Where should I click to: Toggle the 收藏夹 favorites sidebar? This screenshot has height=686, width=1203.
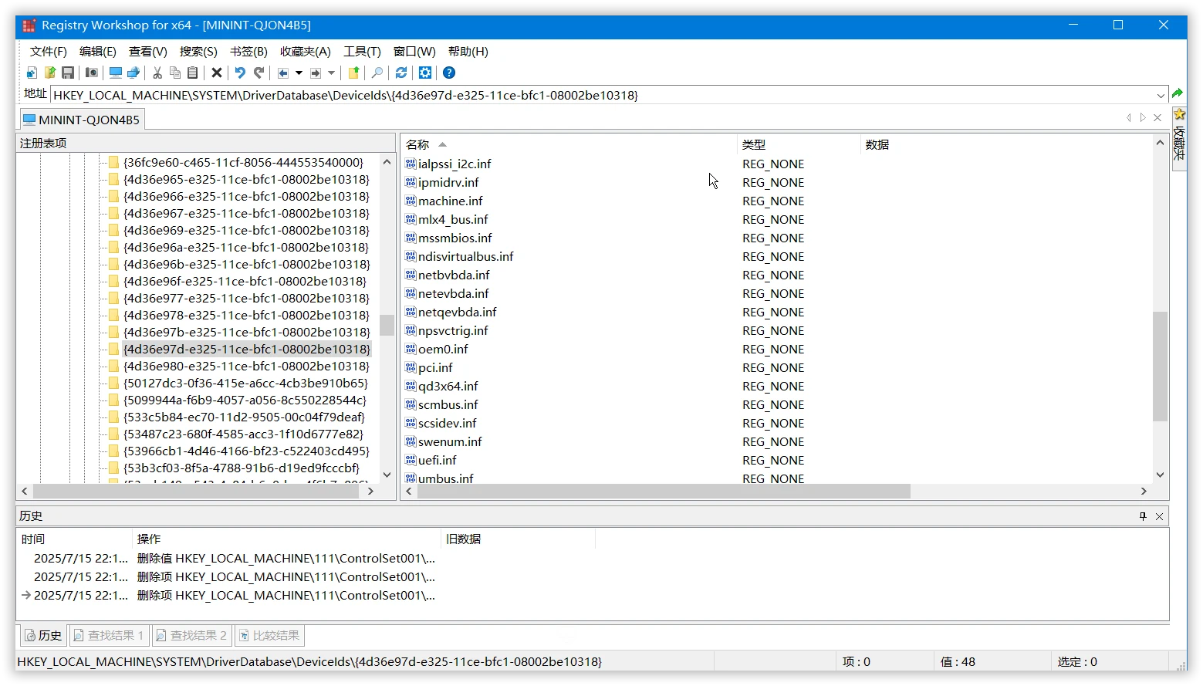(x=1179, y=139)
